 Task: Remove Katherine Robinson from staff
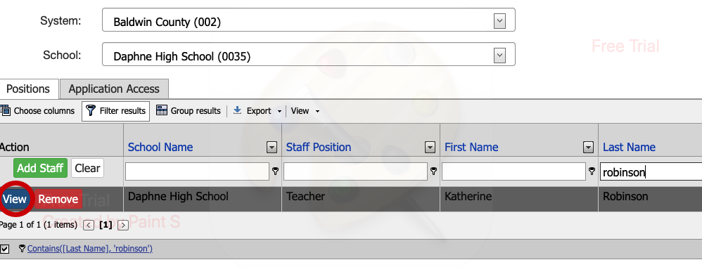coord(58,199)
